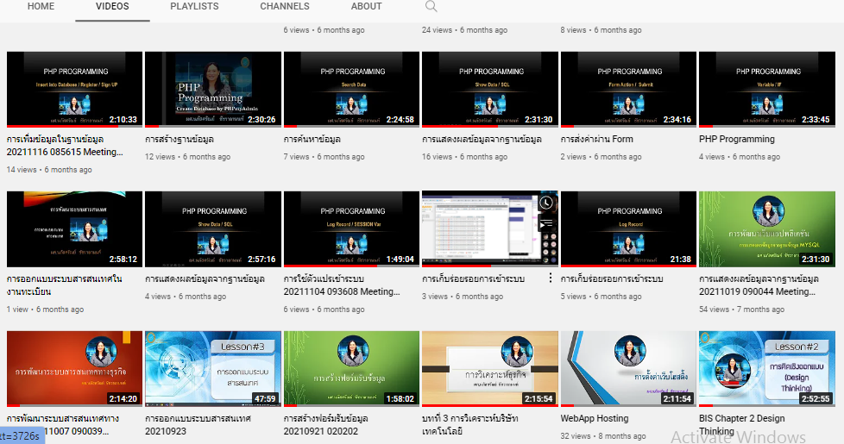Open the 'PHP Programming' video title link

pos(736,139)
